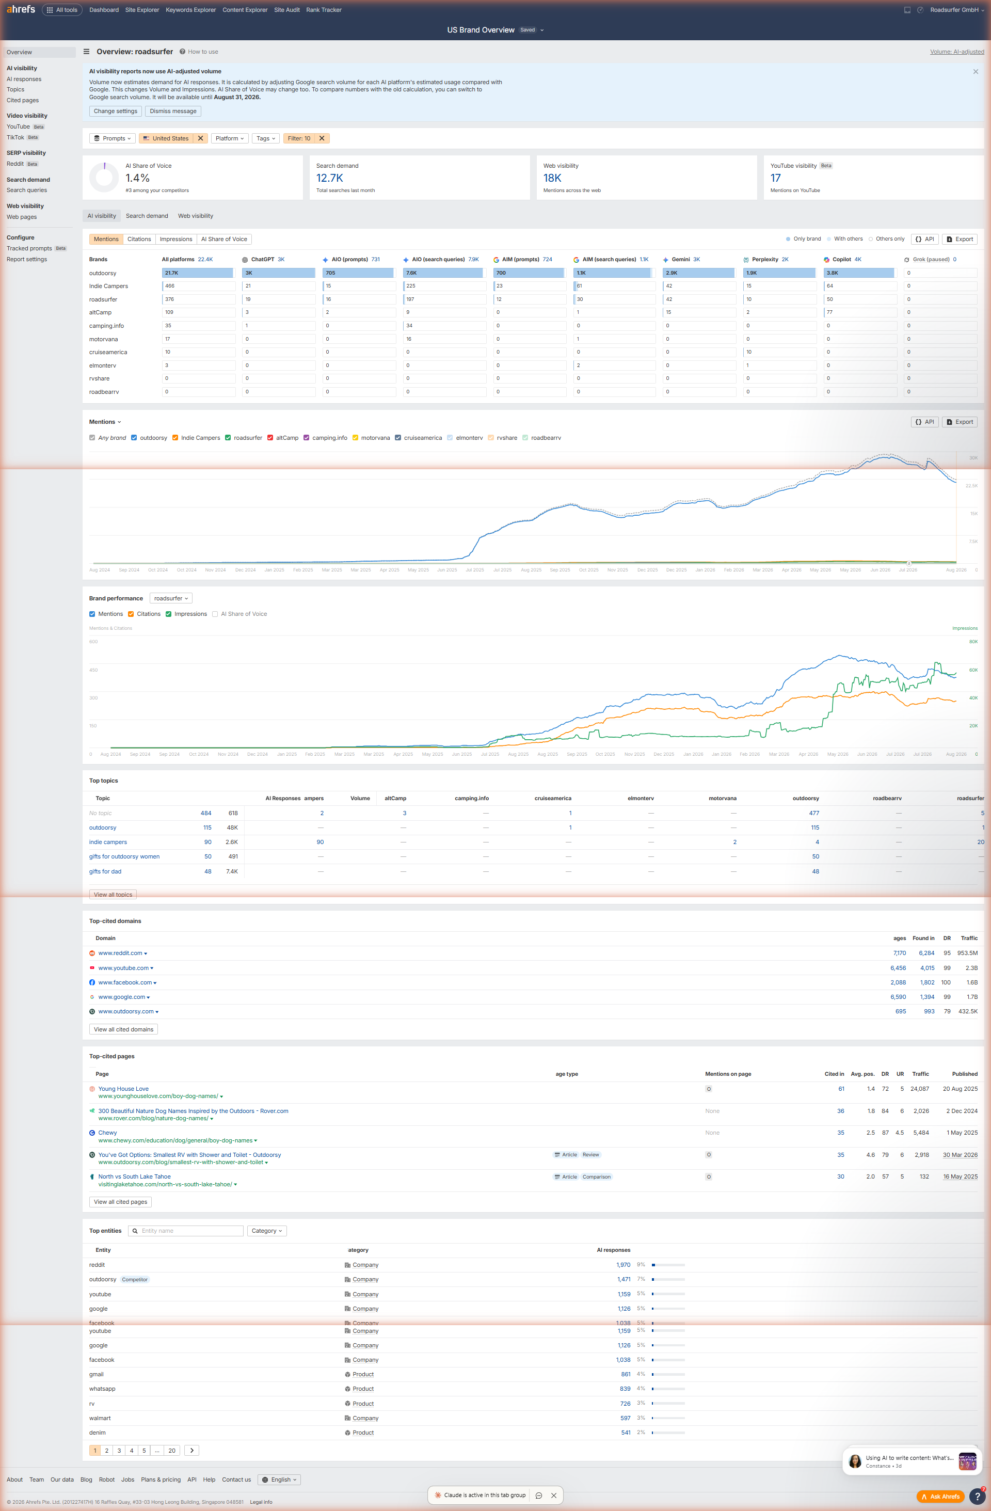
Task: Focus the Entity name search field
Action: (186, 1230)
